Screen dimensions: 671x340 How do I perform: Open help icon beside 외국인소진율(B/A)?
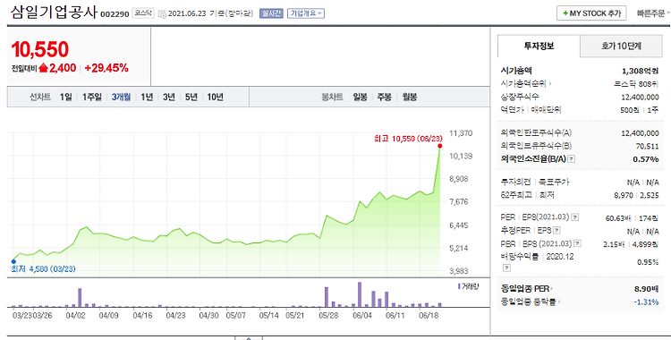click(572, 159)
